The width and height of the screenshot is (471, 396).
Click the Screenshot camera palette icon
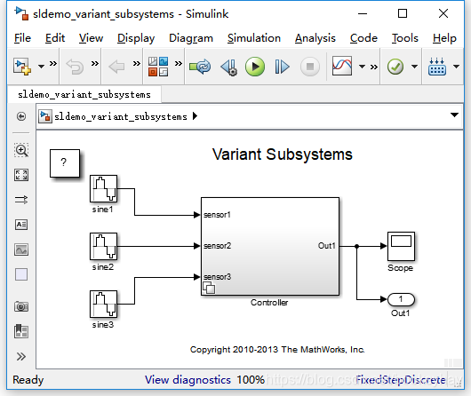click(x=21, y=306)
